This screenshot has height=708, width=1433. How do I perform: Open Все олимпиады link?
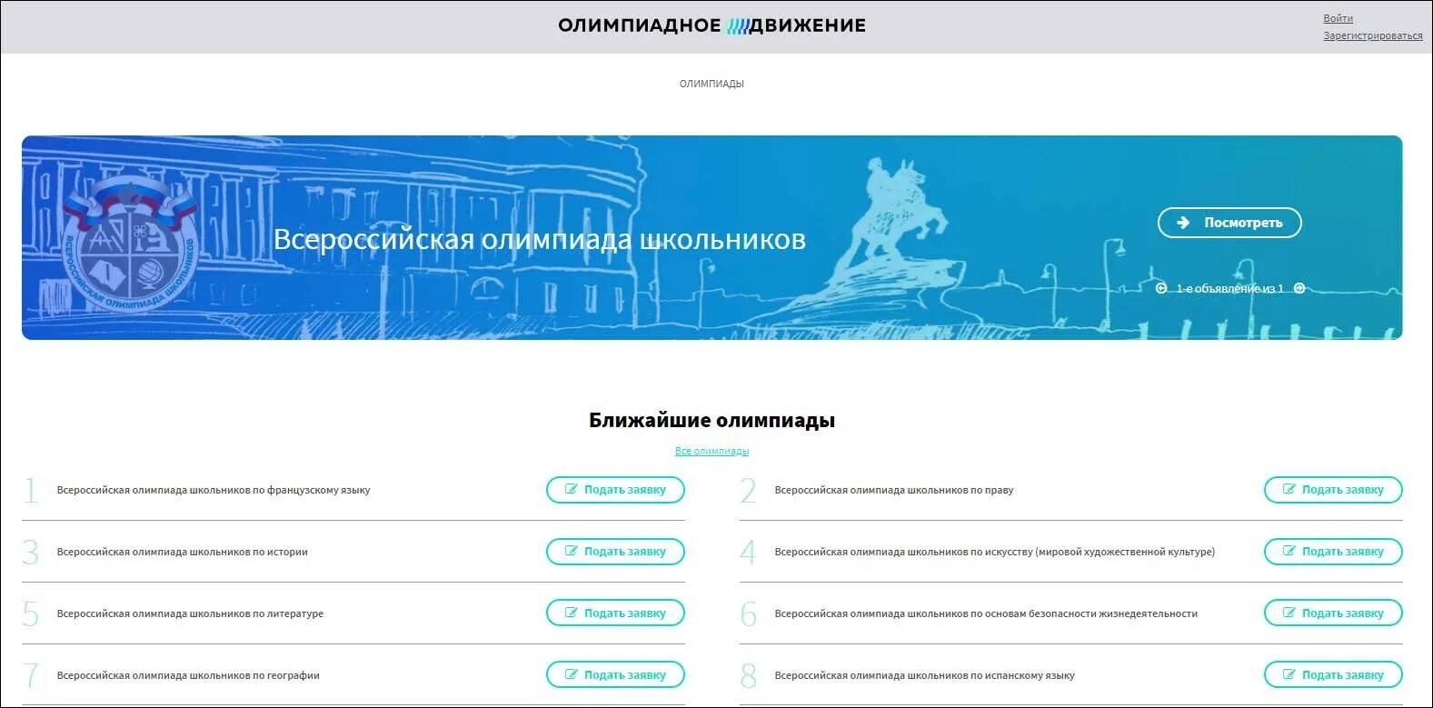712,451
